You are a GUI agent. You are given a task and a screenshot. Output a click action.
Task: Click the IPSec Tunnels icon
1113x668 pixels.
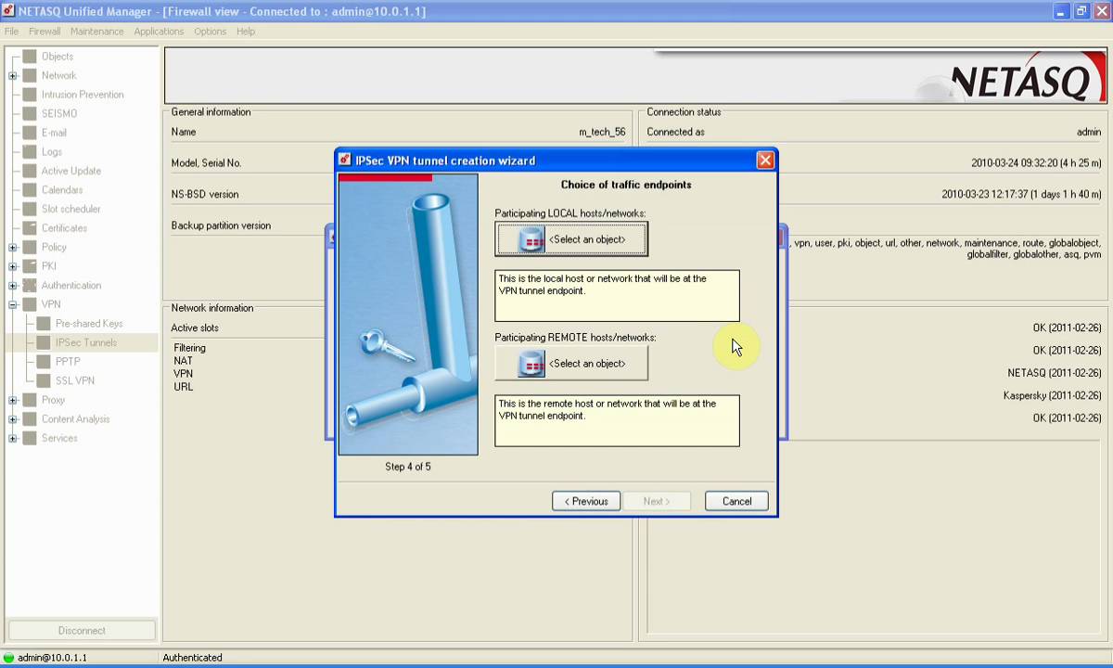(44, 343)
